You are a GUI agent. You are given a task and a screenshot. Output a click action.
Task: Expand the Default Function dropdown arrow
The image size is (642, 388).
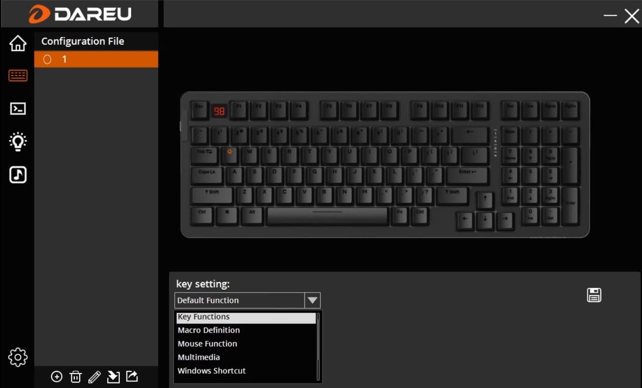312,300
